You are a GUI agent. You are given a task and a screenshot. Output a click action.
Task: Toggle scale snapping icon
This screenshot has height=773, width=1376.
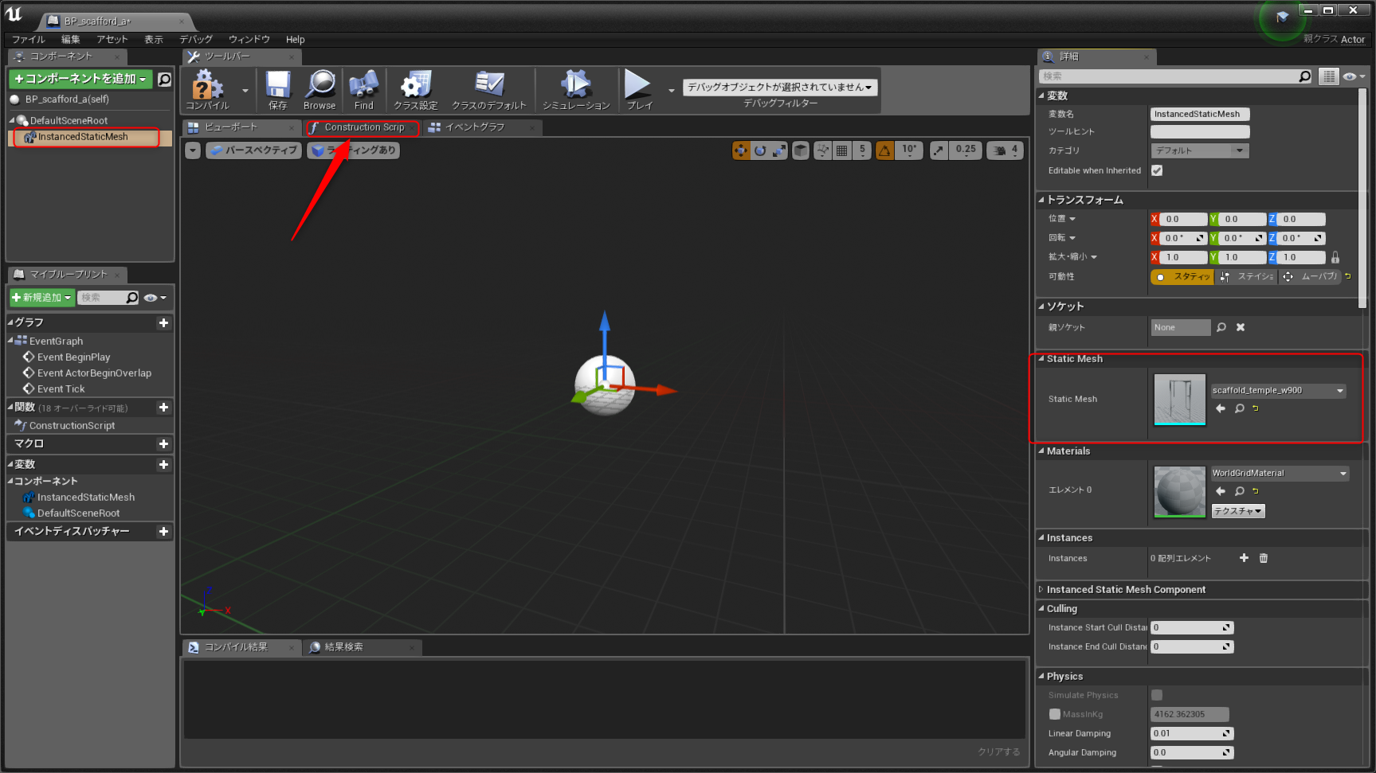click(939, 150)
